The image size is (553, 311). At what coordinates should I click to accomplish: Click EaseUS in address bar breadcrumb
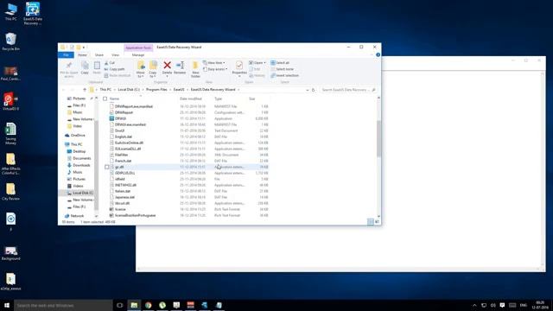(179, 90)
